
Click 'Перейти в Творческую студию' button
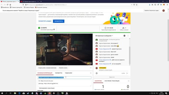[x=151, y=11]
